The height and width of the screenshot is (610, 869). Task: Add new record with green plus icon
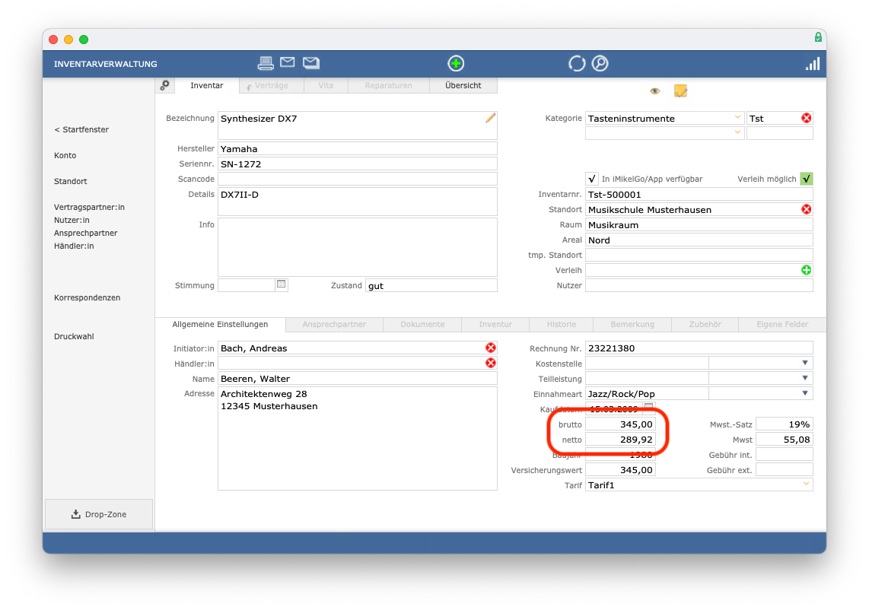456,63
